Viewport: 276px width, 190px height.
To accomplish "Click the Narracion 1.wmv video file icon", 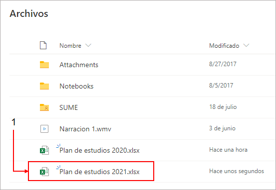I will pyautogui.click(x=44, y=129).
